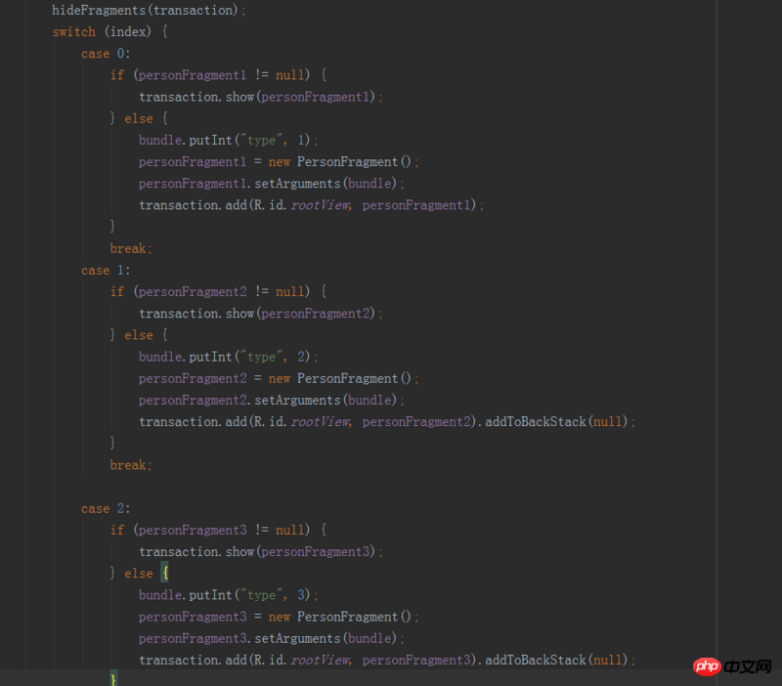Click the first 'break;' statement

click(131, 248)
